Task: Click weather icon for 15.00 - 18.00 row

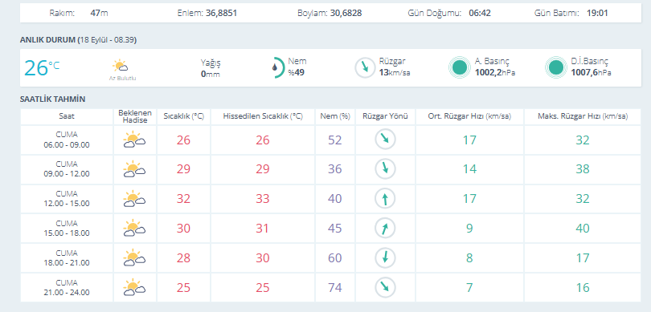Action: (134, 228)
